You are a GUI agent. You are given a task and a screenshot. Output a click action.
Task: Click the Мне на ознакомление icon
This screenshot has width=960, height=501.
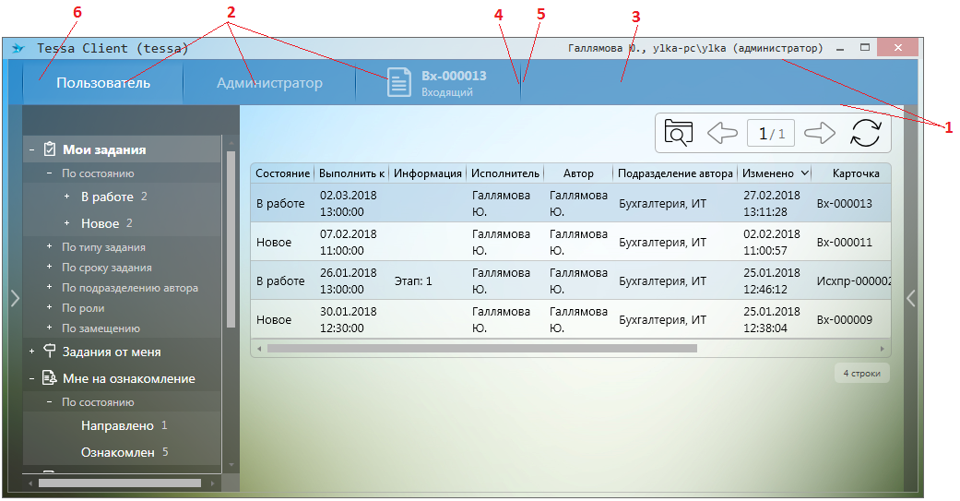pyautogui.click(x=50, y=378)
